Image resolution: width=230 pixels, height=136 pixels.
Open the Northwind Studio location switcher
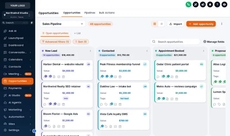point(18,15)
